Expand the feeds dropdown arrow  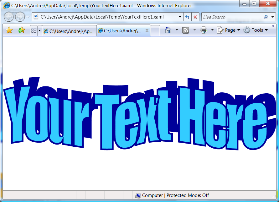pyautogui.click(x=194, y=30)
